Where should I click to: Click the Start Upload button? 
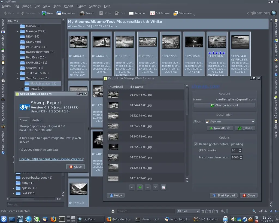(223, 195)
